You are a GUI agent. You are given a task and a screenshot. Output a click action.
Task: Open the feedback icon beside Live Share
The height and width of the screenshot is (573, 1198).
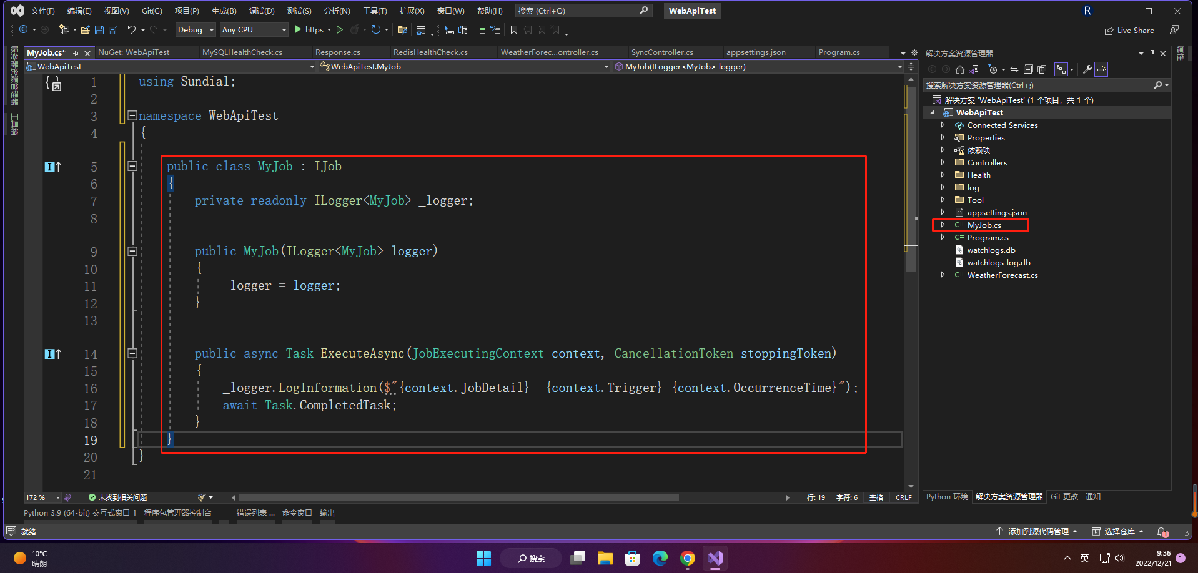[x=1174, y=29]
